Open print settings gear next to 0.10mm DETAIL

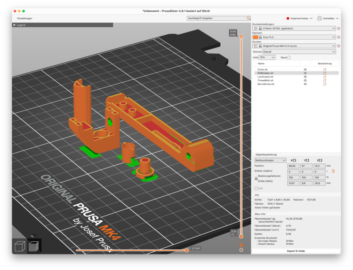click(x=338, y=28)
